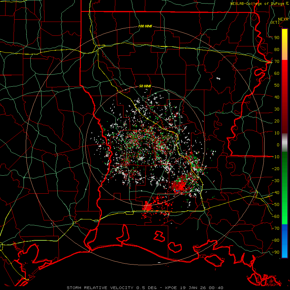Click the -10 value on the velocity scale
The image size is (290, 290).
[275, 157]
